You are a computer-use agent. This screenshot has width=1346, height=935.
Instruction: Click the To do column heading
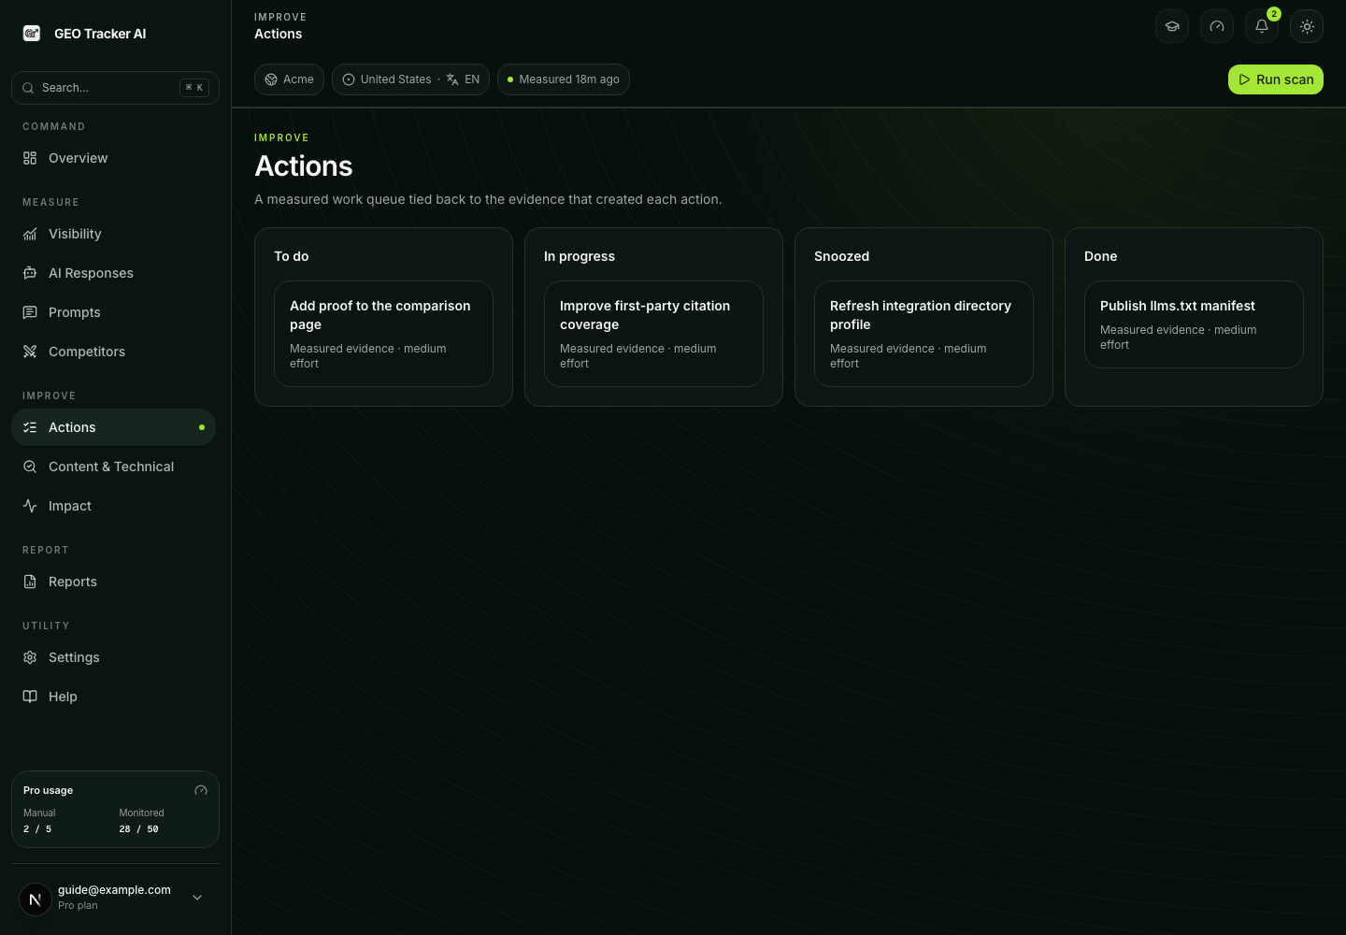pos(292,256)
